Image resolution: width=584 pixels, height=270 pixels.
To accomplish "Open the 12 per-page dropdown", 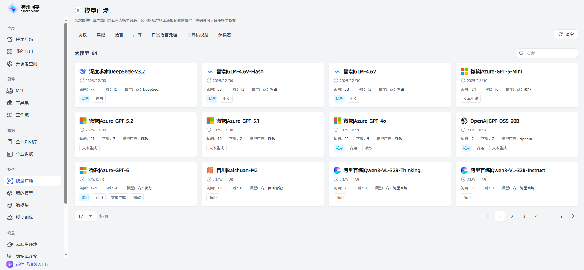I will point(85,216).
